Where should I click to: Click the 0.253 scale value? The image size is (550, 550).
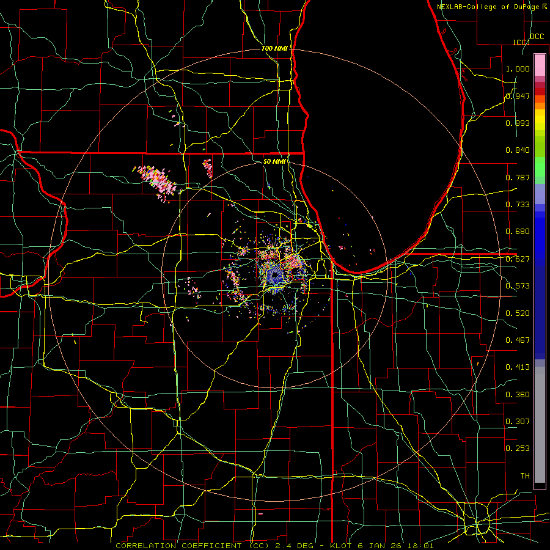[x=518, y=449]
